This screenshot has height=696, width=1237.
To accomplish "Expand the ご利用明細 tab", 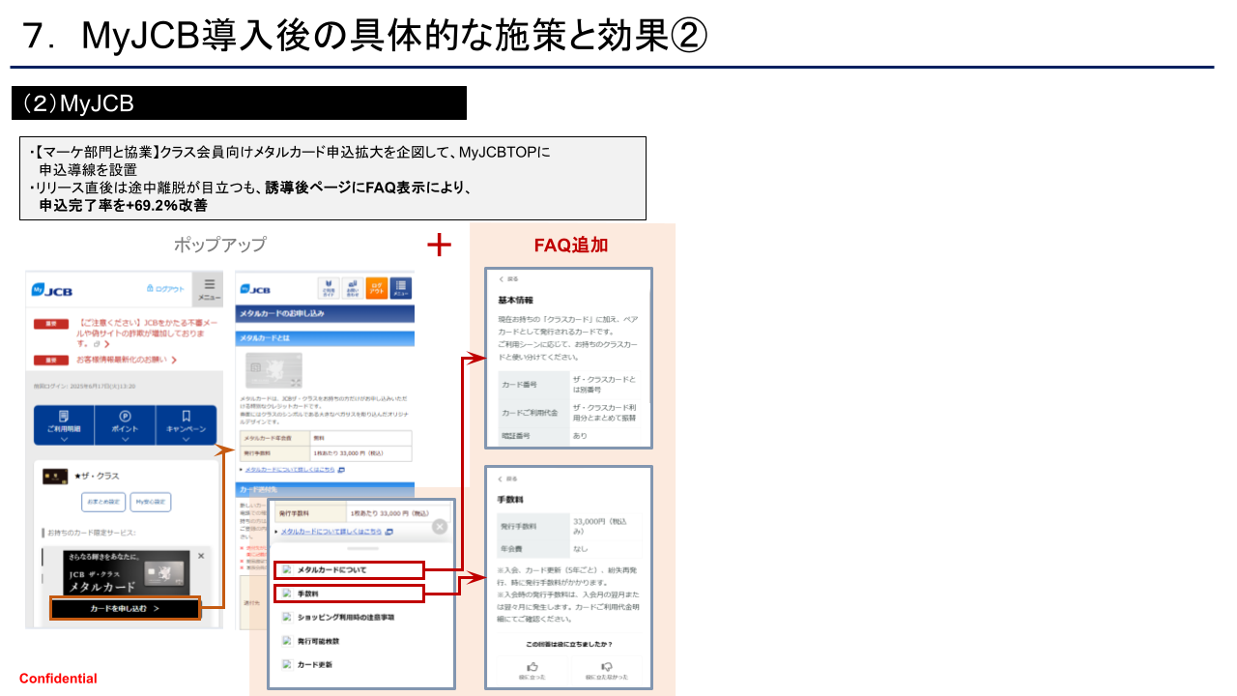I will click(x=64, y=425).
